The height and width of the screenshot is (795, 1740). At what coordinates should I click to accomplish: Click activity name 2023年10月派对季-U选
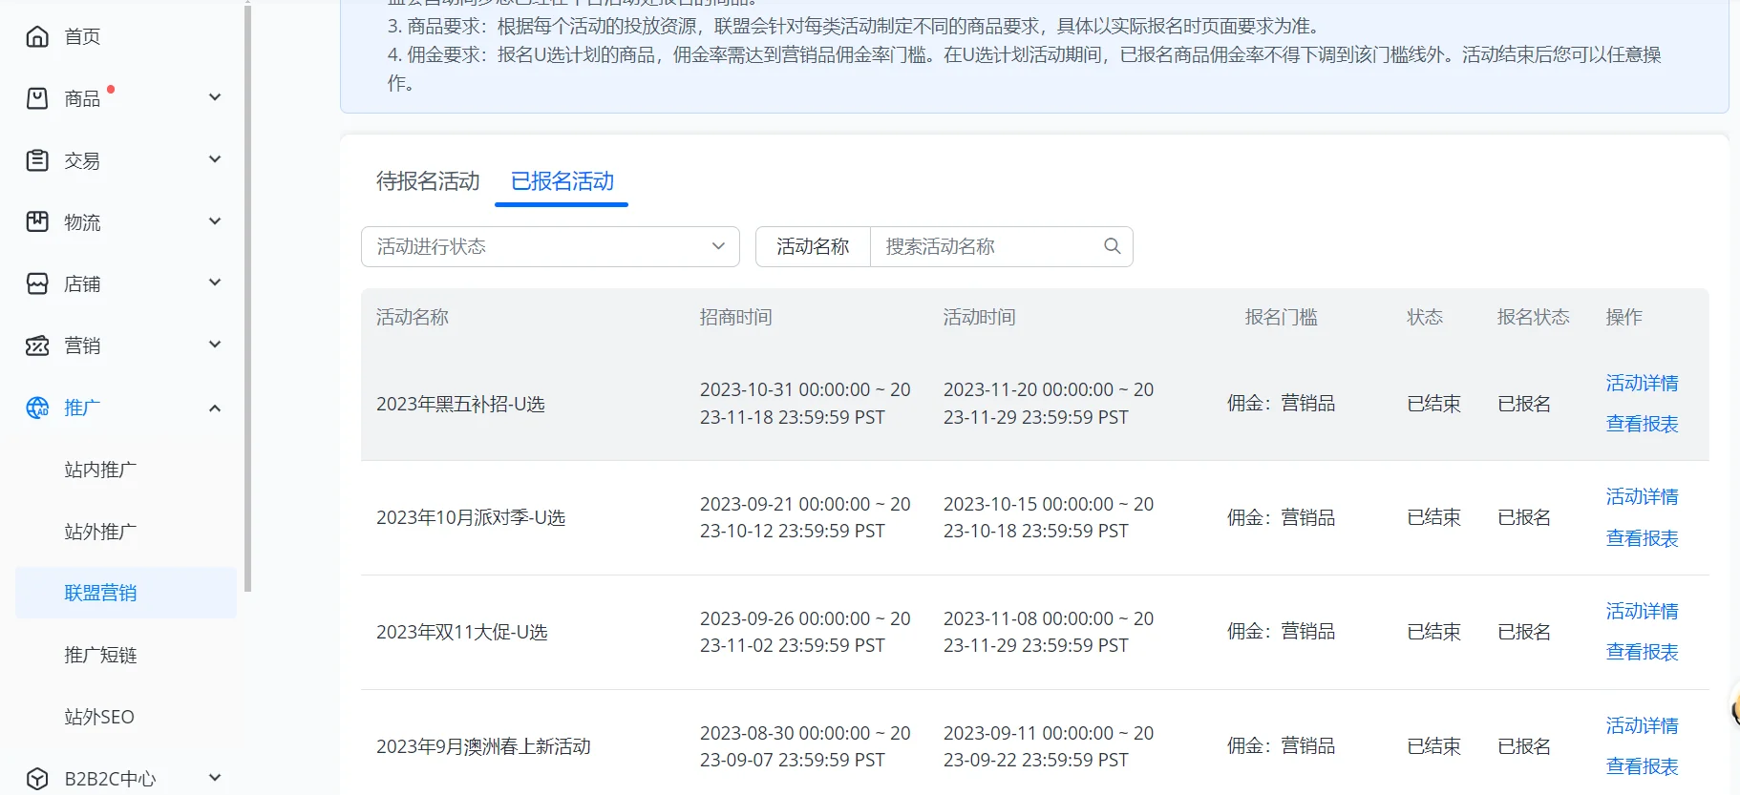471,517
